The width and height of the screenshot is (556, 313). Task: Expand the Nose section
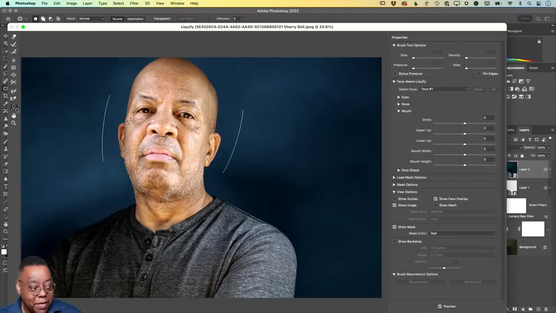tap(399, 104)
